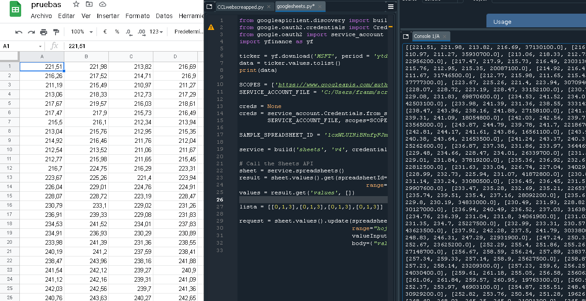This screenshot has width=586, height=301.
Task: Check the cloud save status icon
Action: [x=103, y=4]
